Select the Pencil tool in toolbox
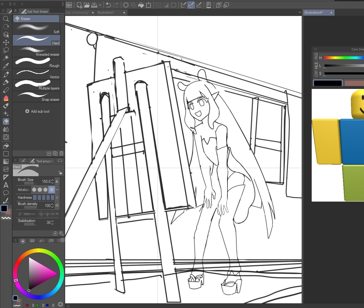Viewport: 364px width, 308px height. tap(6, 82)
